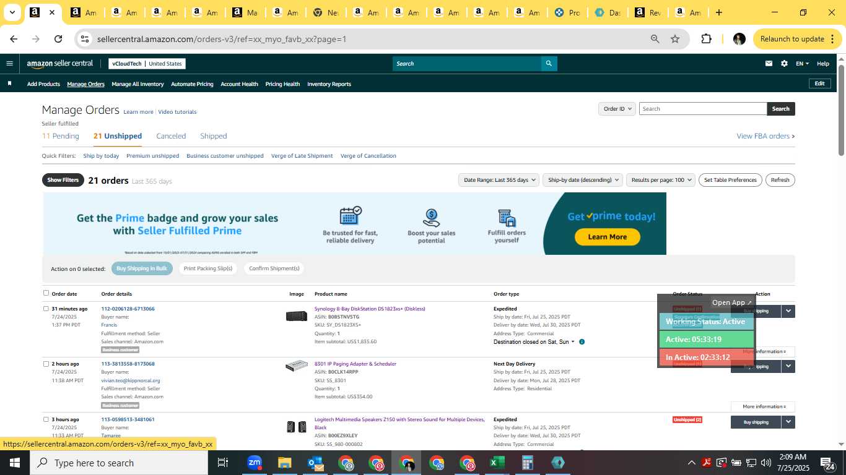The width and height of the screenshot is (846, 475).
Task: Select the checkbox for the order from 31 minutes ago
Action: (x=46, y=309)
